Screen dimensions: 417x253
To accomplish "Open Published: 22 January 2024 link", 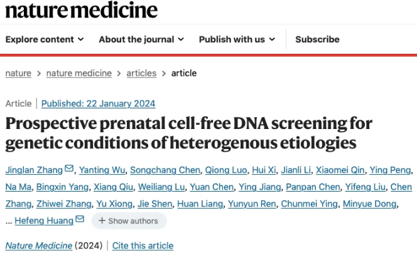I will pos(98,103).
